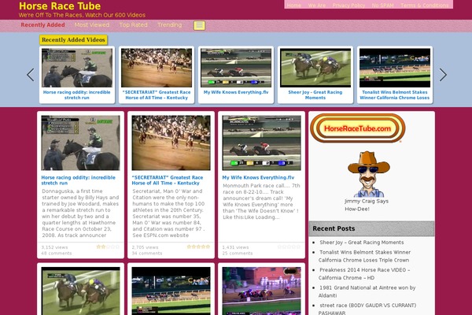Viewport: 472px width, 315px height.
Task: Open recent post Preakness 2014 Horse Race VIDEO
Action: click(364, 274)
